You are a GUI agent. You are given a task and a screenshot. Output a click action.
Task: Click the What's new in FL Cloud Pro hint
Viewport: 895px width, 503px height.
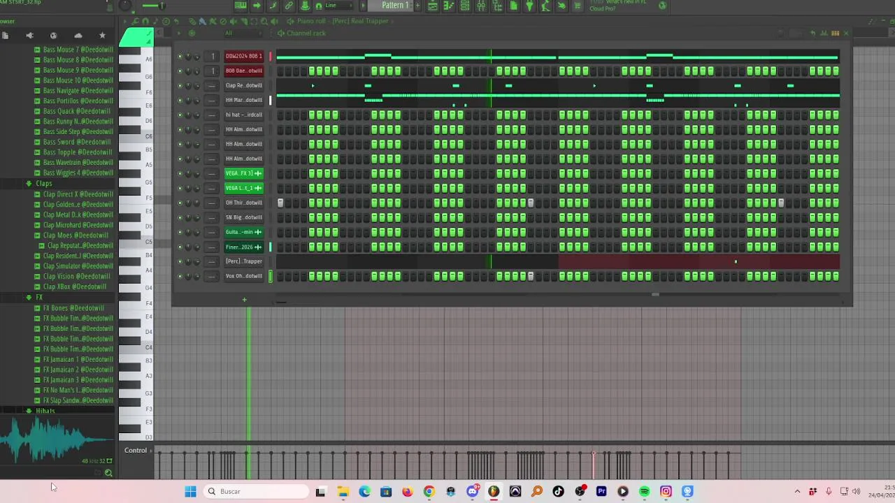pyautogui.click(x=619, y=6)
